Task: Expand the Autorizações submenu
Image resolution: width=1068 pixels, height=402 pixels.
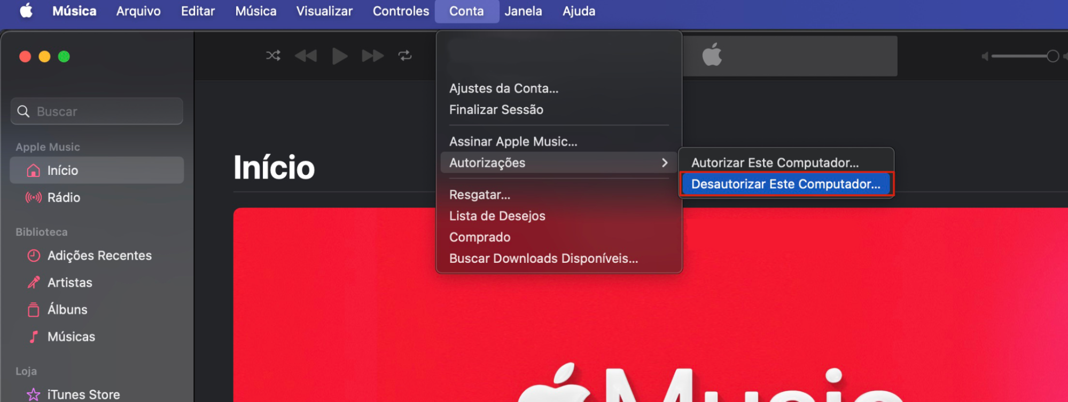Action: pyautogui.click(x=559, y=163)
